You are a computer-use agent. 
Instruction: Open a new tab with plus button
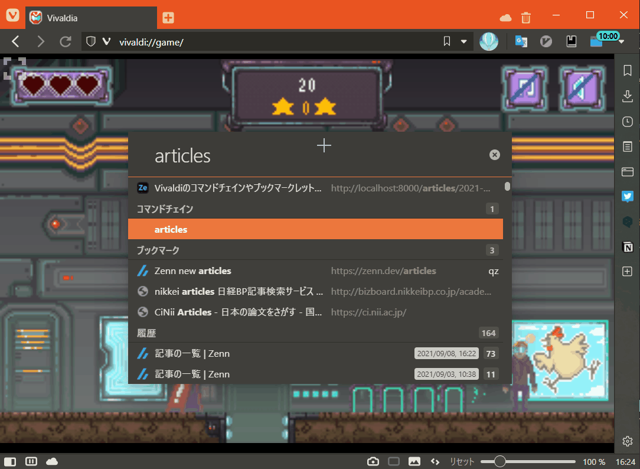pos(168,18)
